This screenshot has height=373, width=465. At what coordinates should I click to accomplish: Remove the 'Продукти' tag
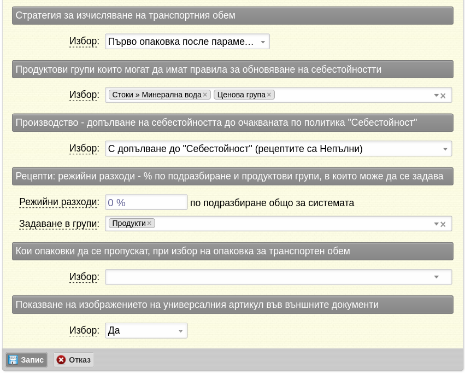[x=149, y=223]
